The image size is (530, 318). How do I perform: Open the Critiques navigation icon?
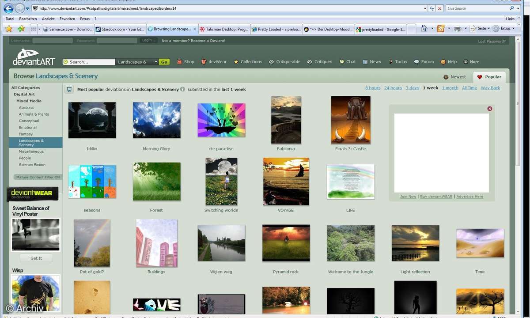coord(310,62)
